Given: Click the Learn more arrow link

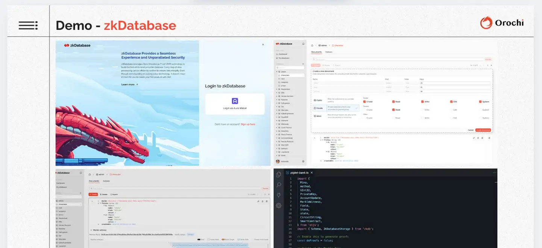Looking at the screenshot, I should 129,84.
